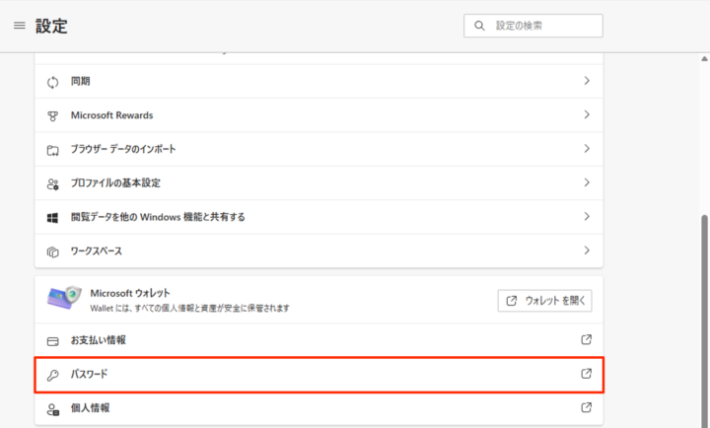Image resolution: width=710 pixels, height=428 pixels.
Task: Open プロファイルの基本設定
Action: 319,183
